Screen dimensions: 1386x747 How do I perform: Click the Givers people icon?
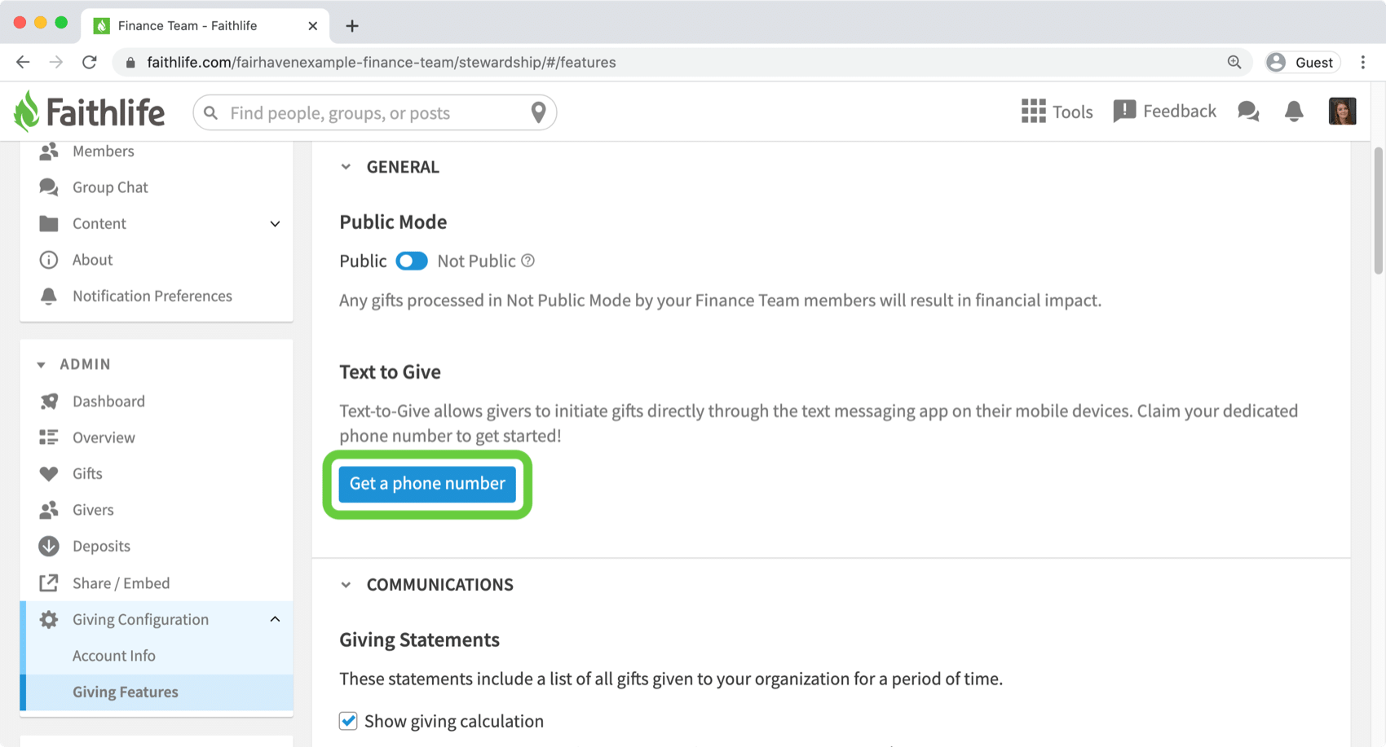(49, 510)
